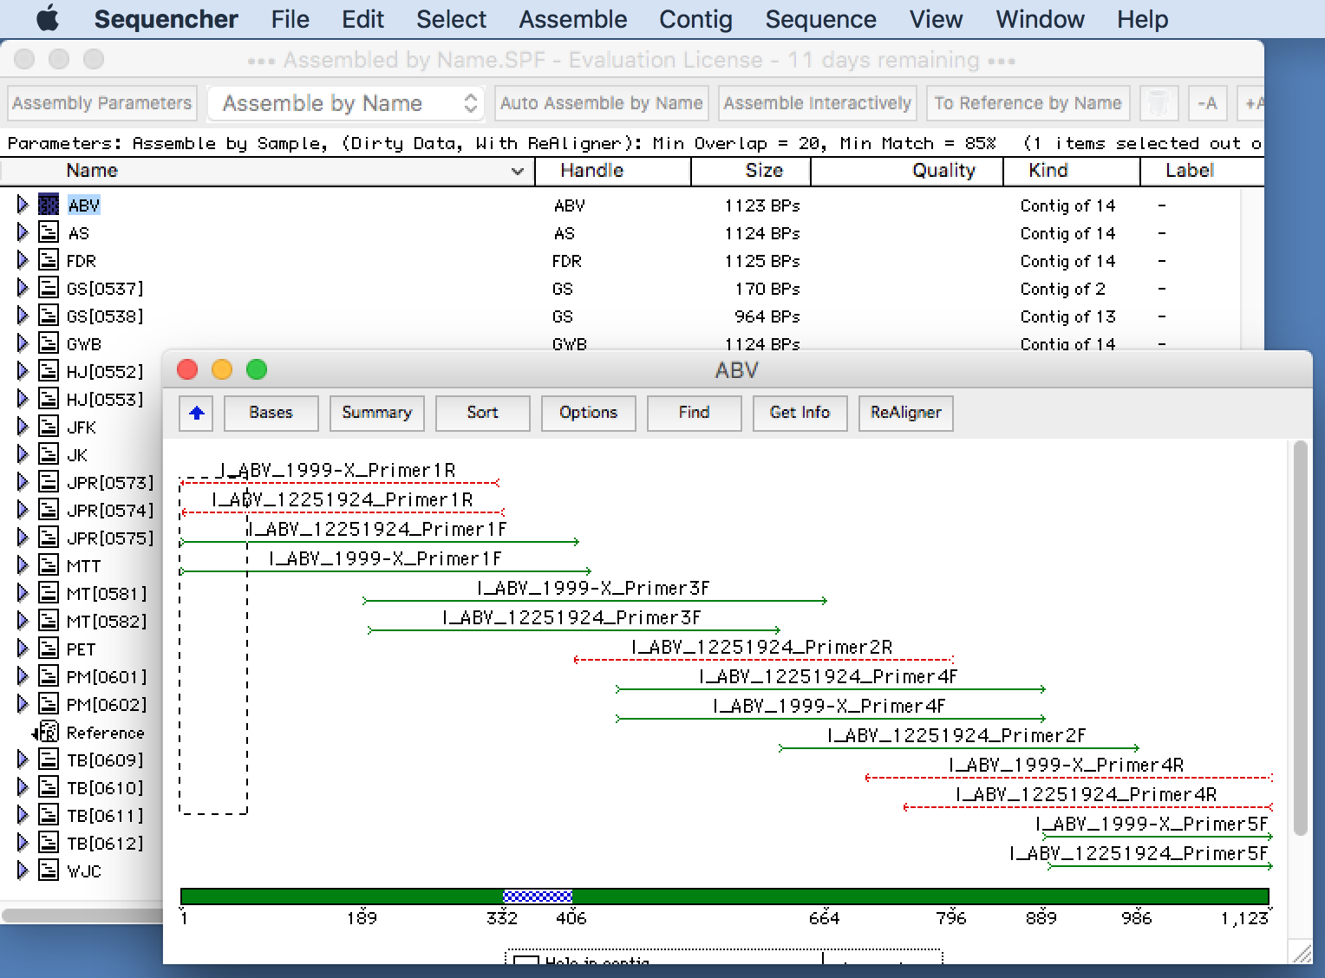The image size is (1325, 978).
Task: Click To Reference by Name button
Action: (x=1028, y=103)
